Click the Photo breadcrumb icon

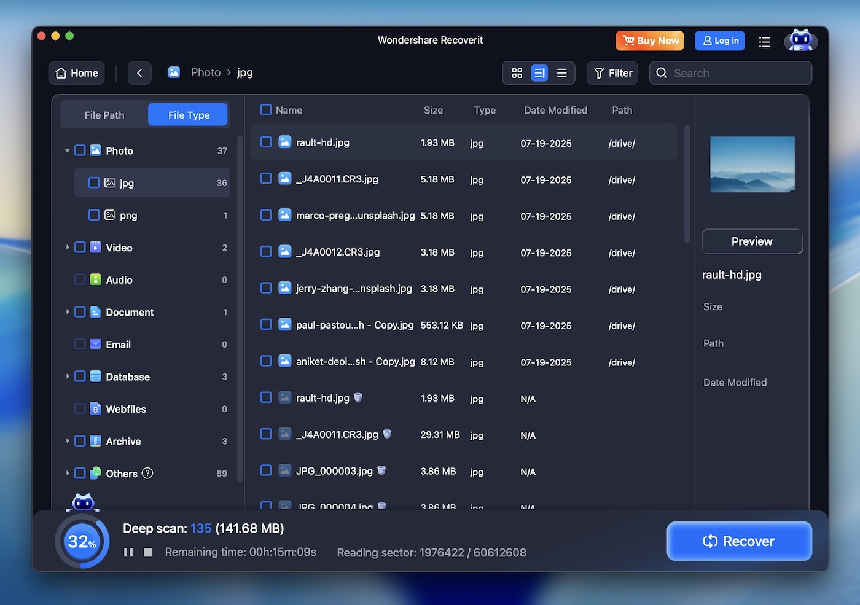pos(174,72)
